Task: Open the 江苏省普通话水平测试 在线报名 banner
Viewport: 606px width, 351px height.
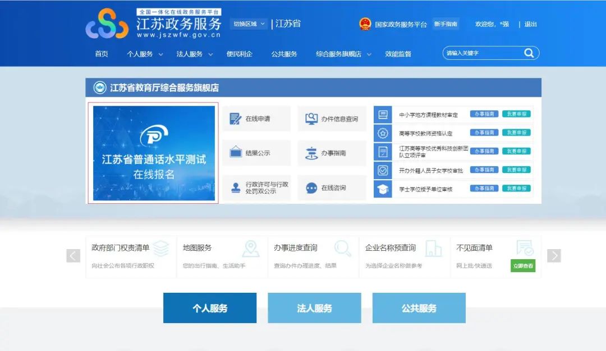Action: pyautogui.click(x=154, y=153)
